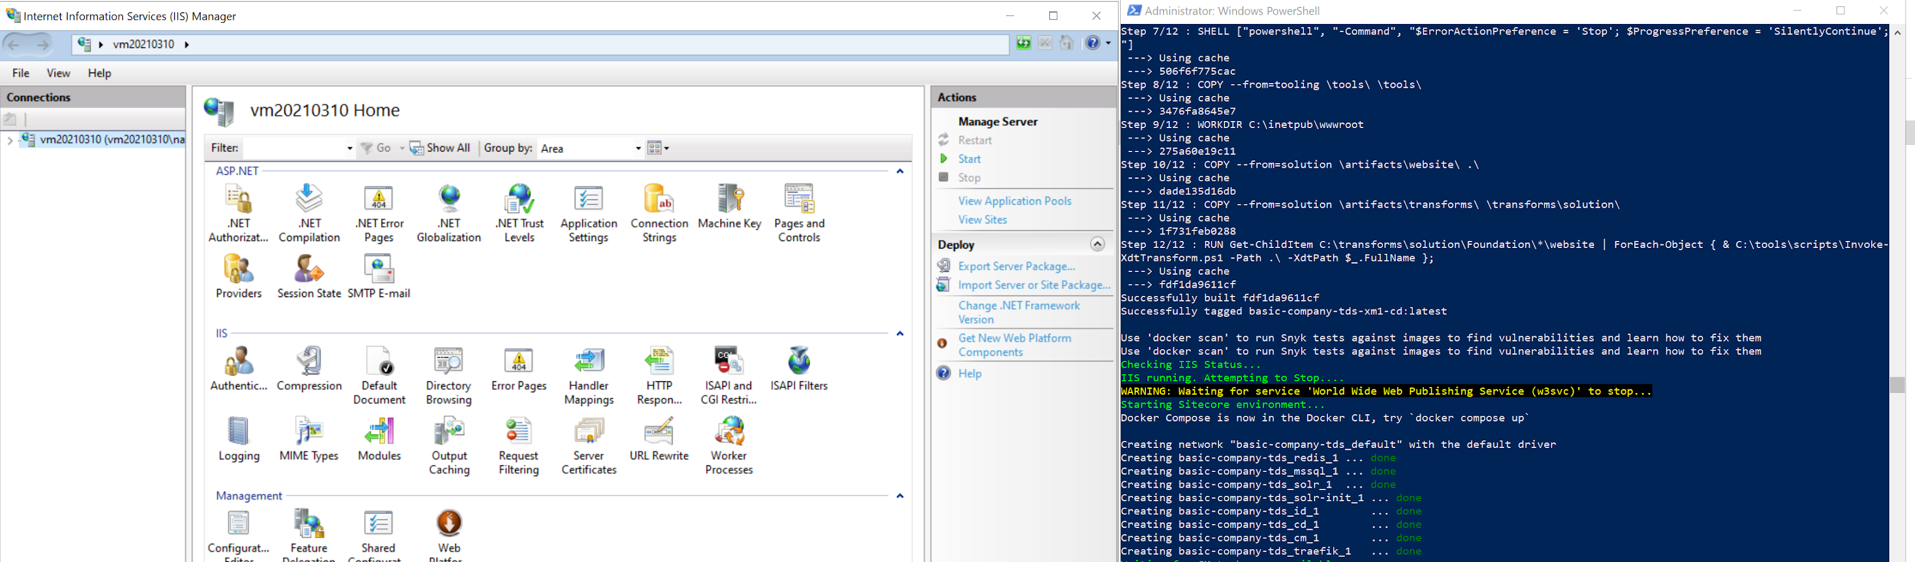This screenshot has width=1915, height=562.
Task: Open ISAPI Filters feature
Action: click(x=799, y=369)
